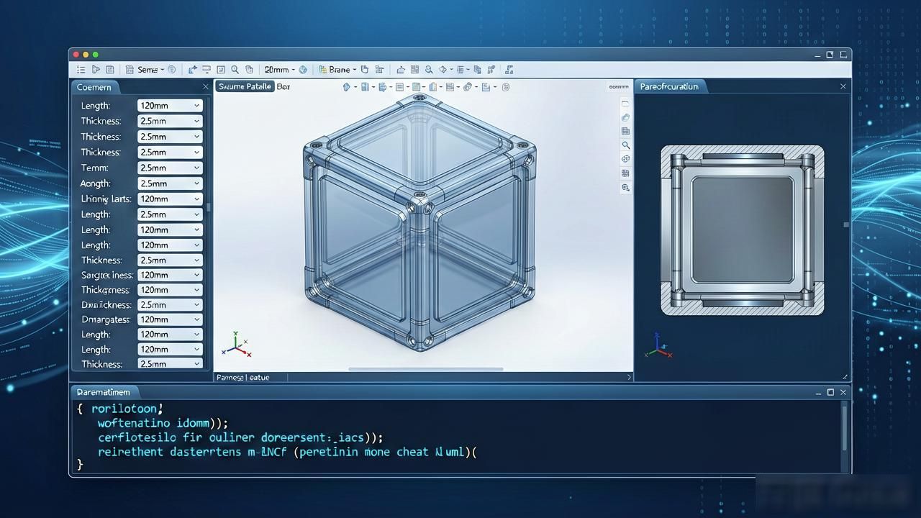921x518 pixels.
Task: Click the Lhinnig larts label
Action: tap(106, 199)
